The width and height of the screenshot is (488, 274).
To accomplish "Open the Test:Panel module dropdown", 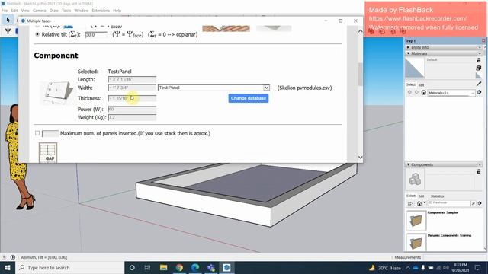I will [213, 88].
